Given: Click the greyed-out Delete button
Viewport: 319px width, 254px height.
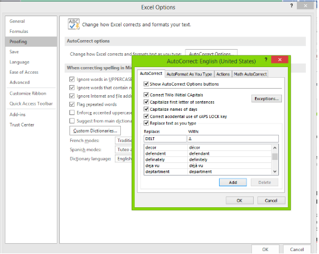Looking at the screenshot, I should [265, 182].
